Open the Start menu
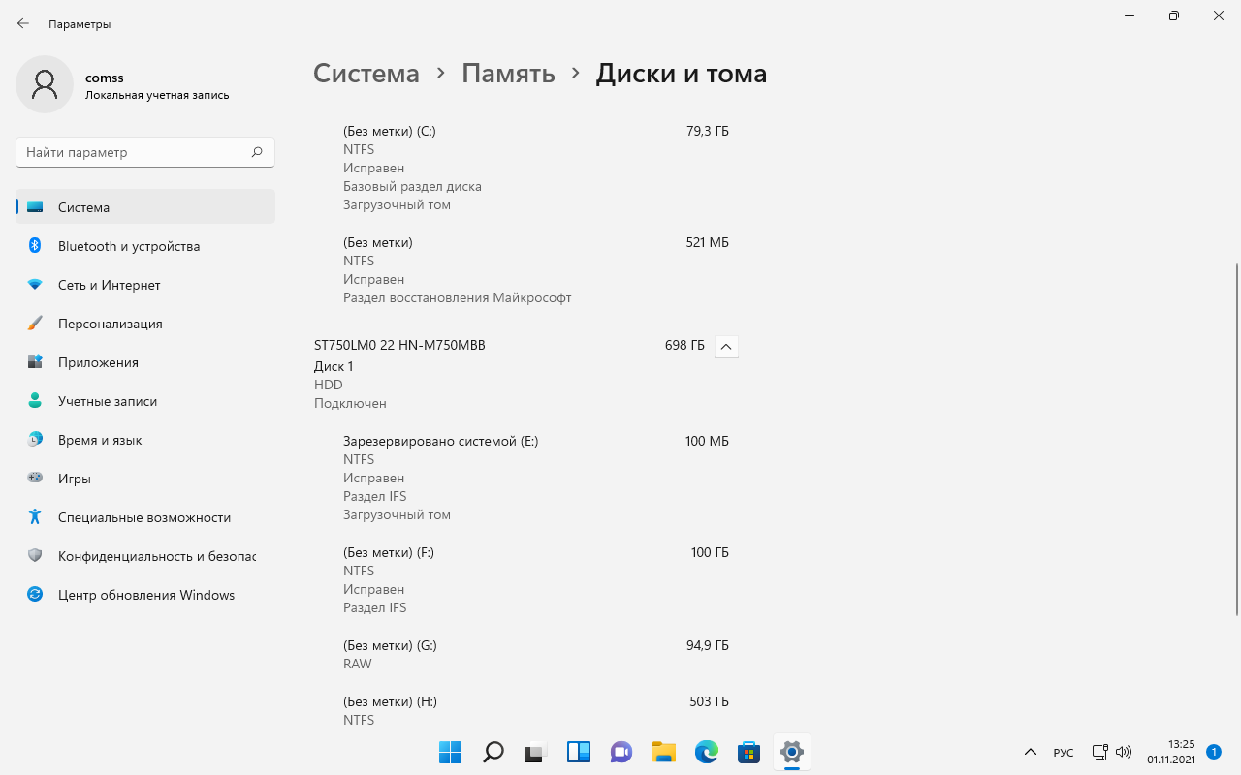Viewport: 1241px width, 775px height. point(450,752)
